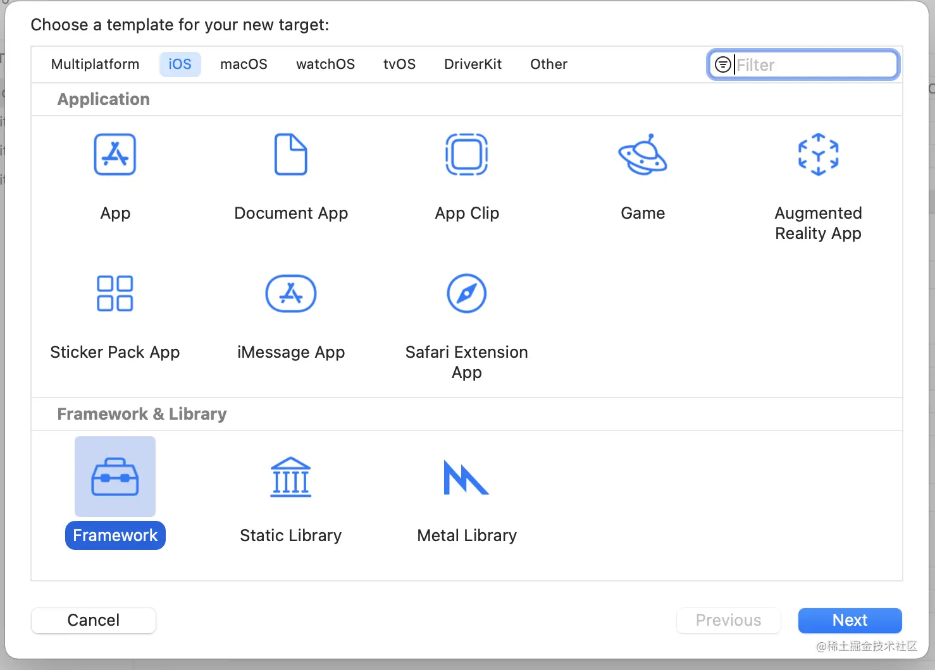Pick the iMessage App template icon
The width and height of the screenshot is (935, 670).
[x=291, y=293]
